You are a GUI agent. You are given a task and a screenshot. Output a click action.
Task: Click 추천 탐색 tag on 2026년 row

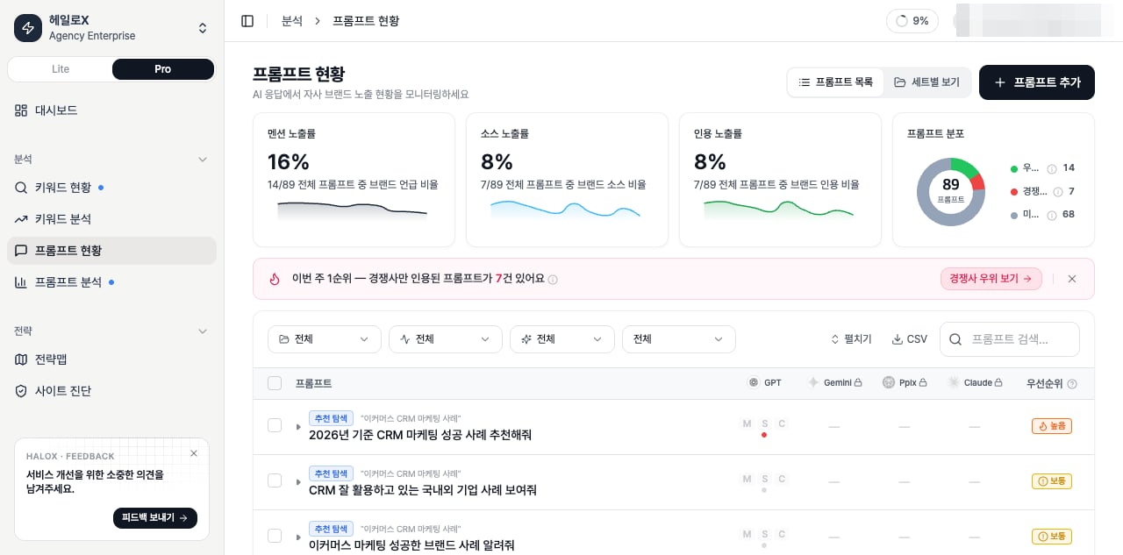(331, 419)
